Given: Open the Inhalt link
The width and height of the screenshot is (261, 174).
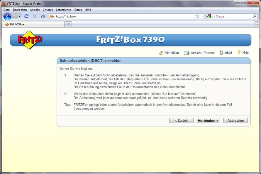Looking at the screenshot, I should tap(228, 53).
